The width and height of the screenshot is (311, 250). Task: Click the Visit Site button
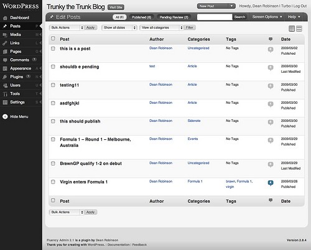[x=116, y=7]
